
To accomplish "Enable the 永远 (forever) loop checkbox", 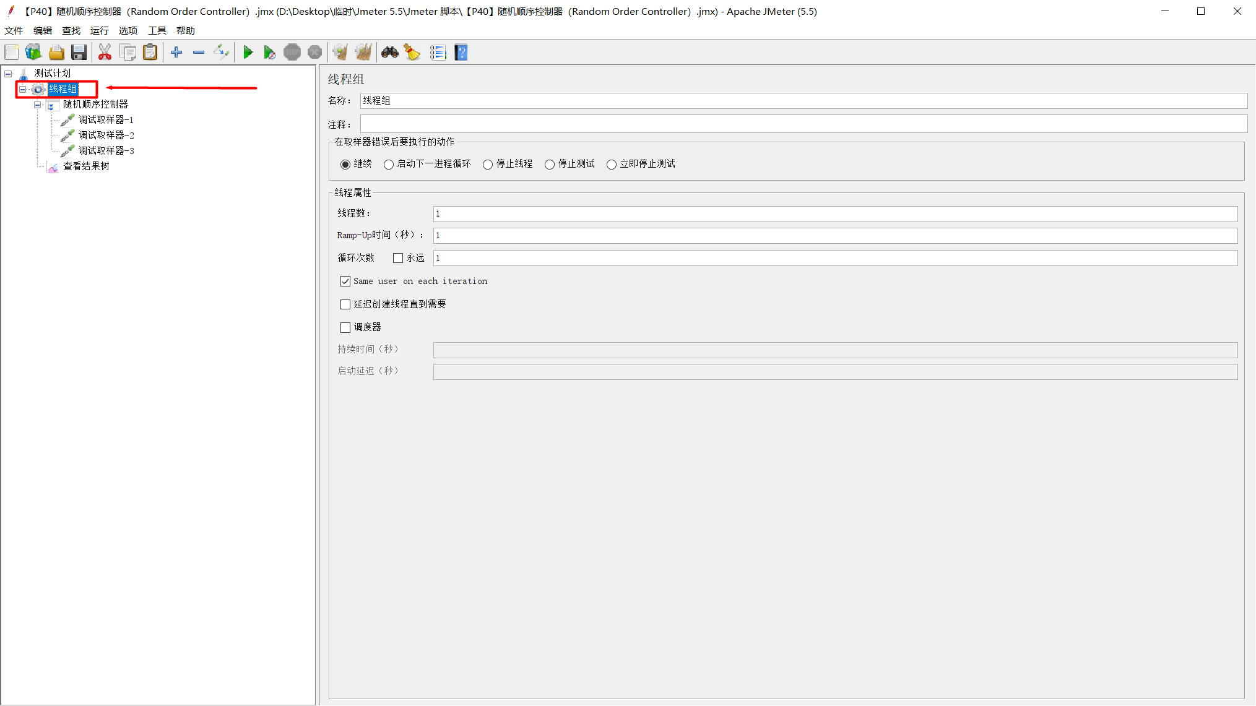I will (398, 258).
